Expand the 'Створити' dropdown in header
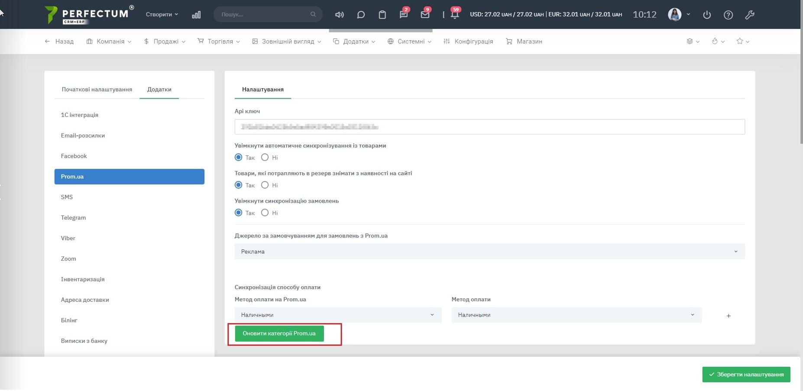The image size is (803, 391). tap(162, 14)
